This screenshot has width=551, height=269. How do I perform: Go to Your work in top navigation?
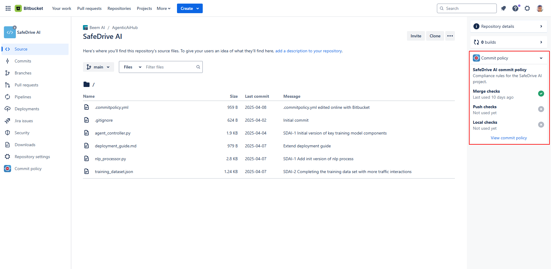coord(62,8)
